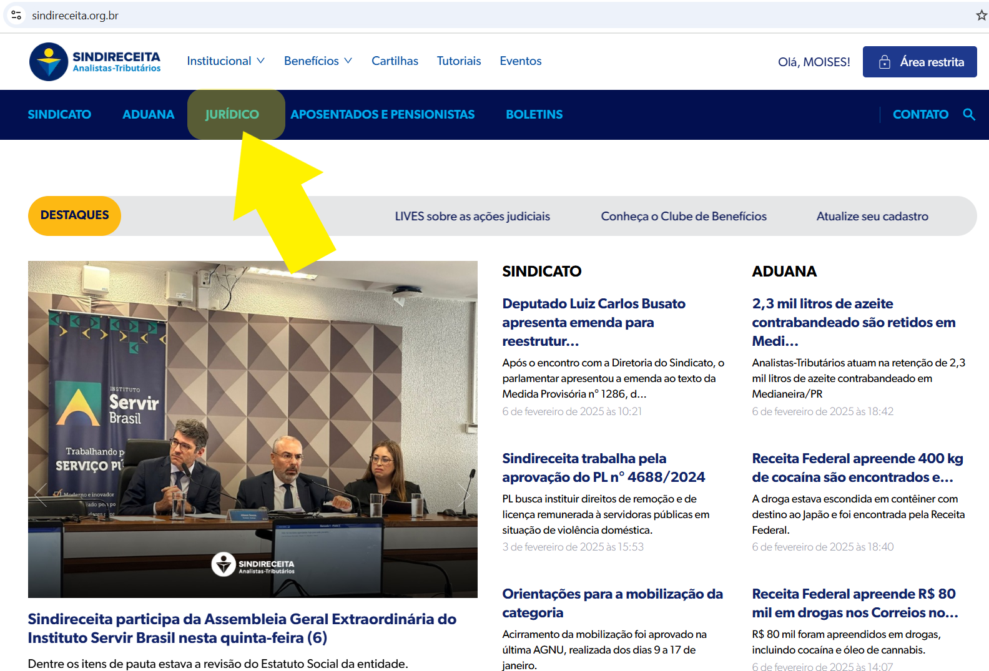Image resolution: width=989 pixels, height=671 pixels.
Task: Open LIVES sobre as ações judiciais
Action: click(472, 217)
